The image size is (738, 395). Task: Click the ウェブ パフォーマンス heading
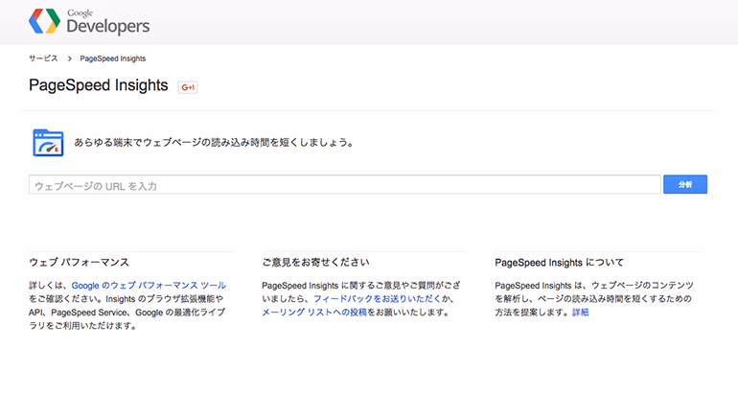(x=79, y=263)
